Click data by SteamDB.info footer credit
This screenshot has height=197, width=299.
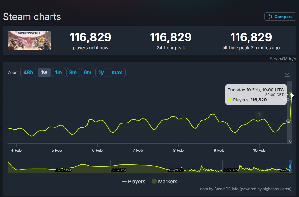click(x=246, y=189)
